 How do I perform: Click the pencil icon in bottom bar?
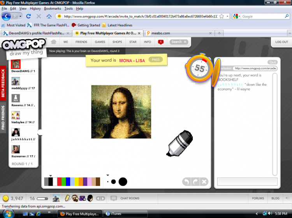click(67, 198)
